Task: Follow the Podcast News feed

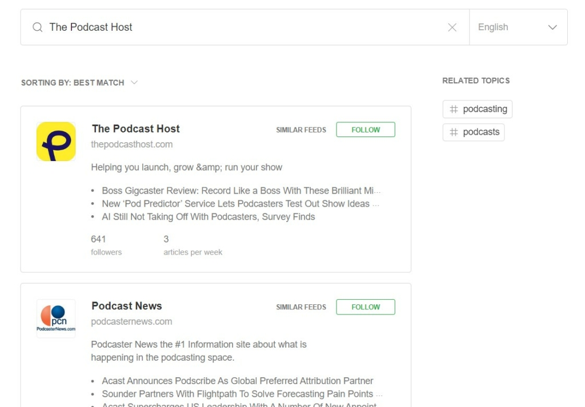Action: [365, 307]
